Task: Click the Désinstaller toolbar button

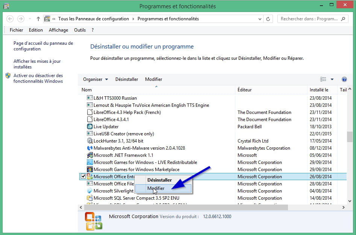Action: click(127, 79)
